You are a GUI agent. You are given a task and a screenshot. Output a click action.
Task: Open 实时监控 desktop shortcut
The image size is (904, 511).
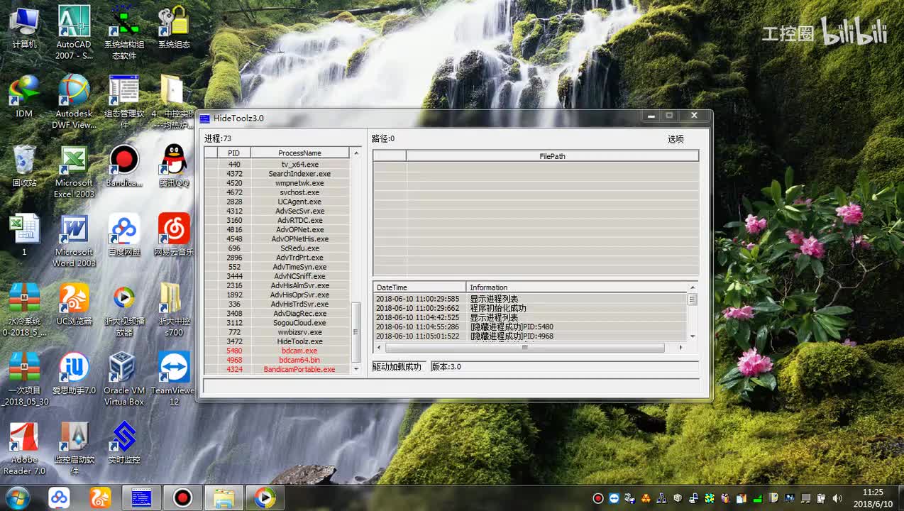tap(124, 443)
